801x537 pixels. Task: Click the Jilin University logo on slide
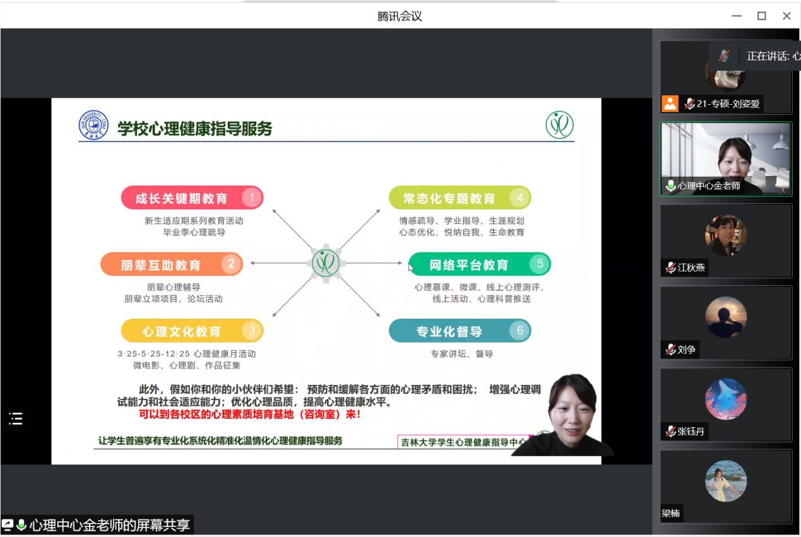click(x=93, y=125)
